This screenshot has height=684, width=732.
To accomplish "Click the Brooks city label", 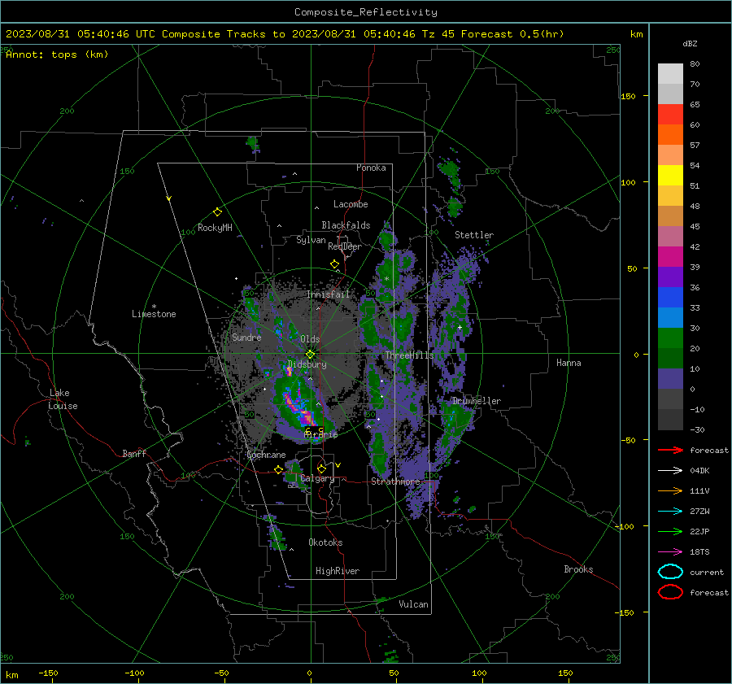I will click(578, 569).
